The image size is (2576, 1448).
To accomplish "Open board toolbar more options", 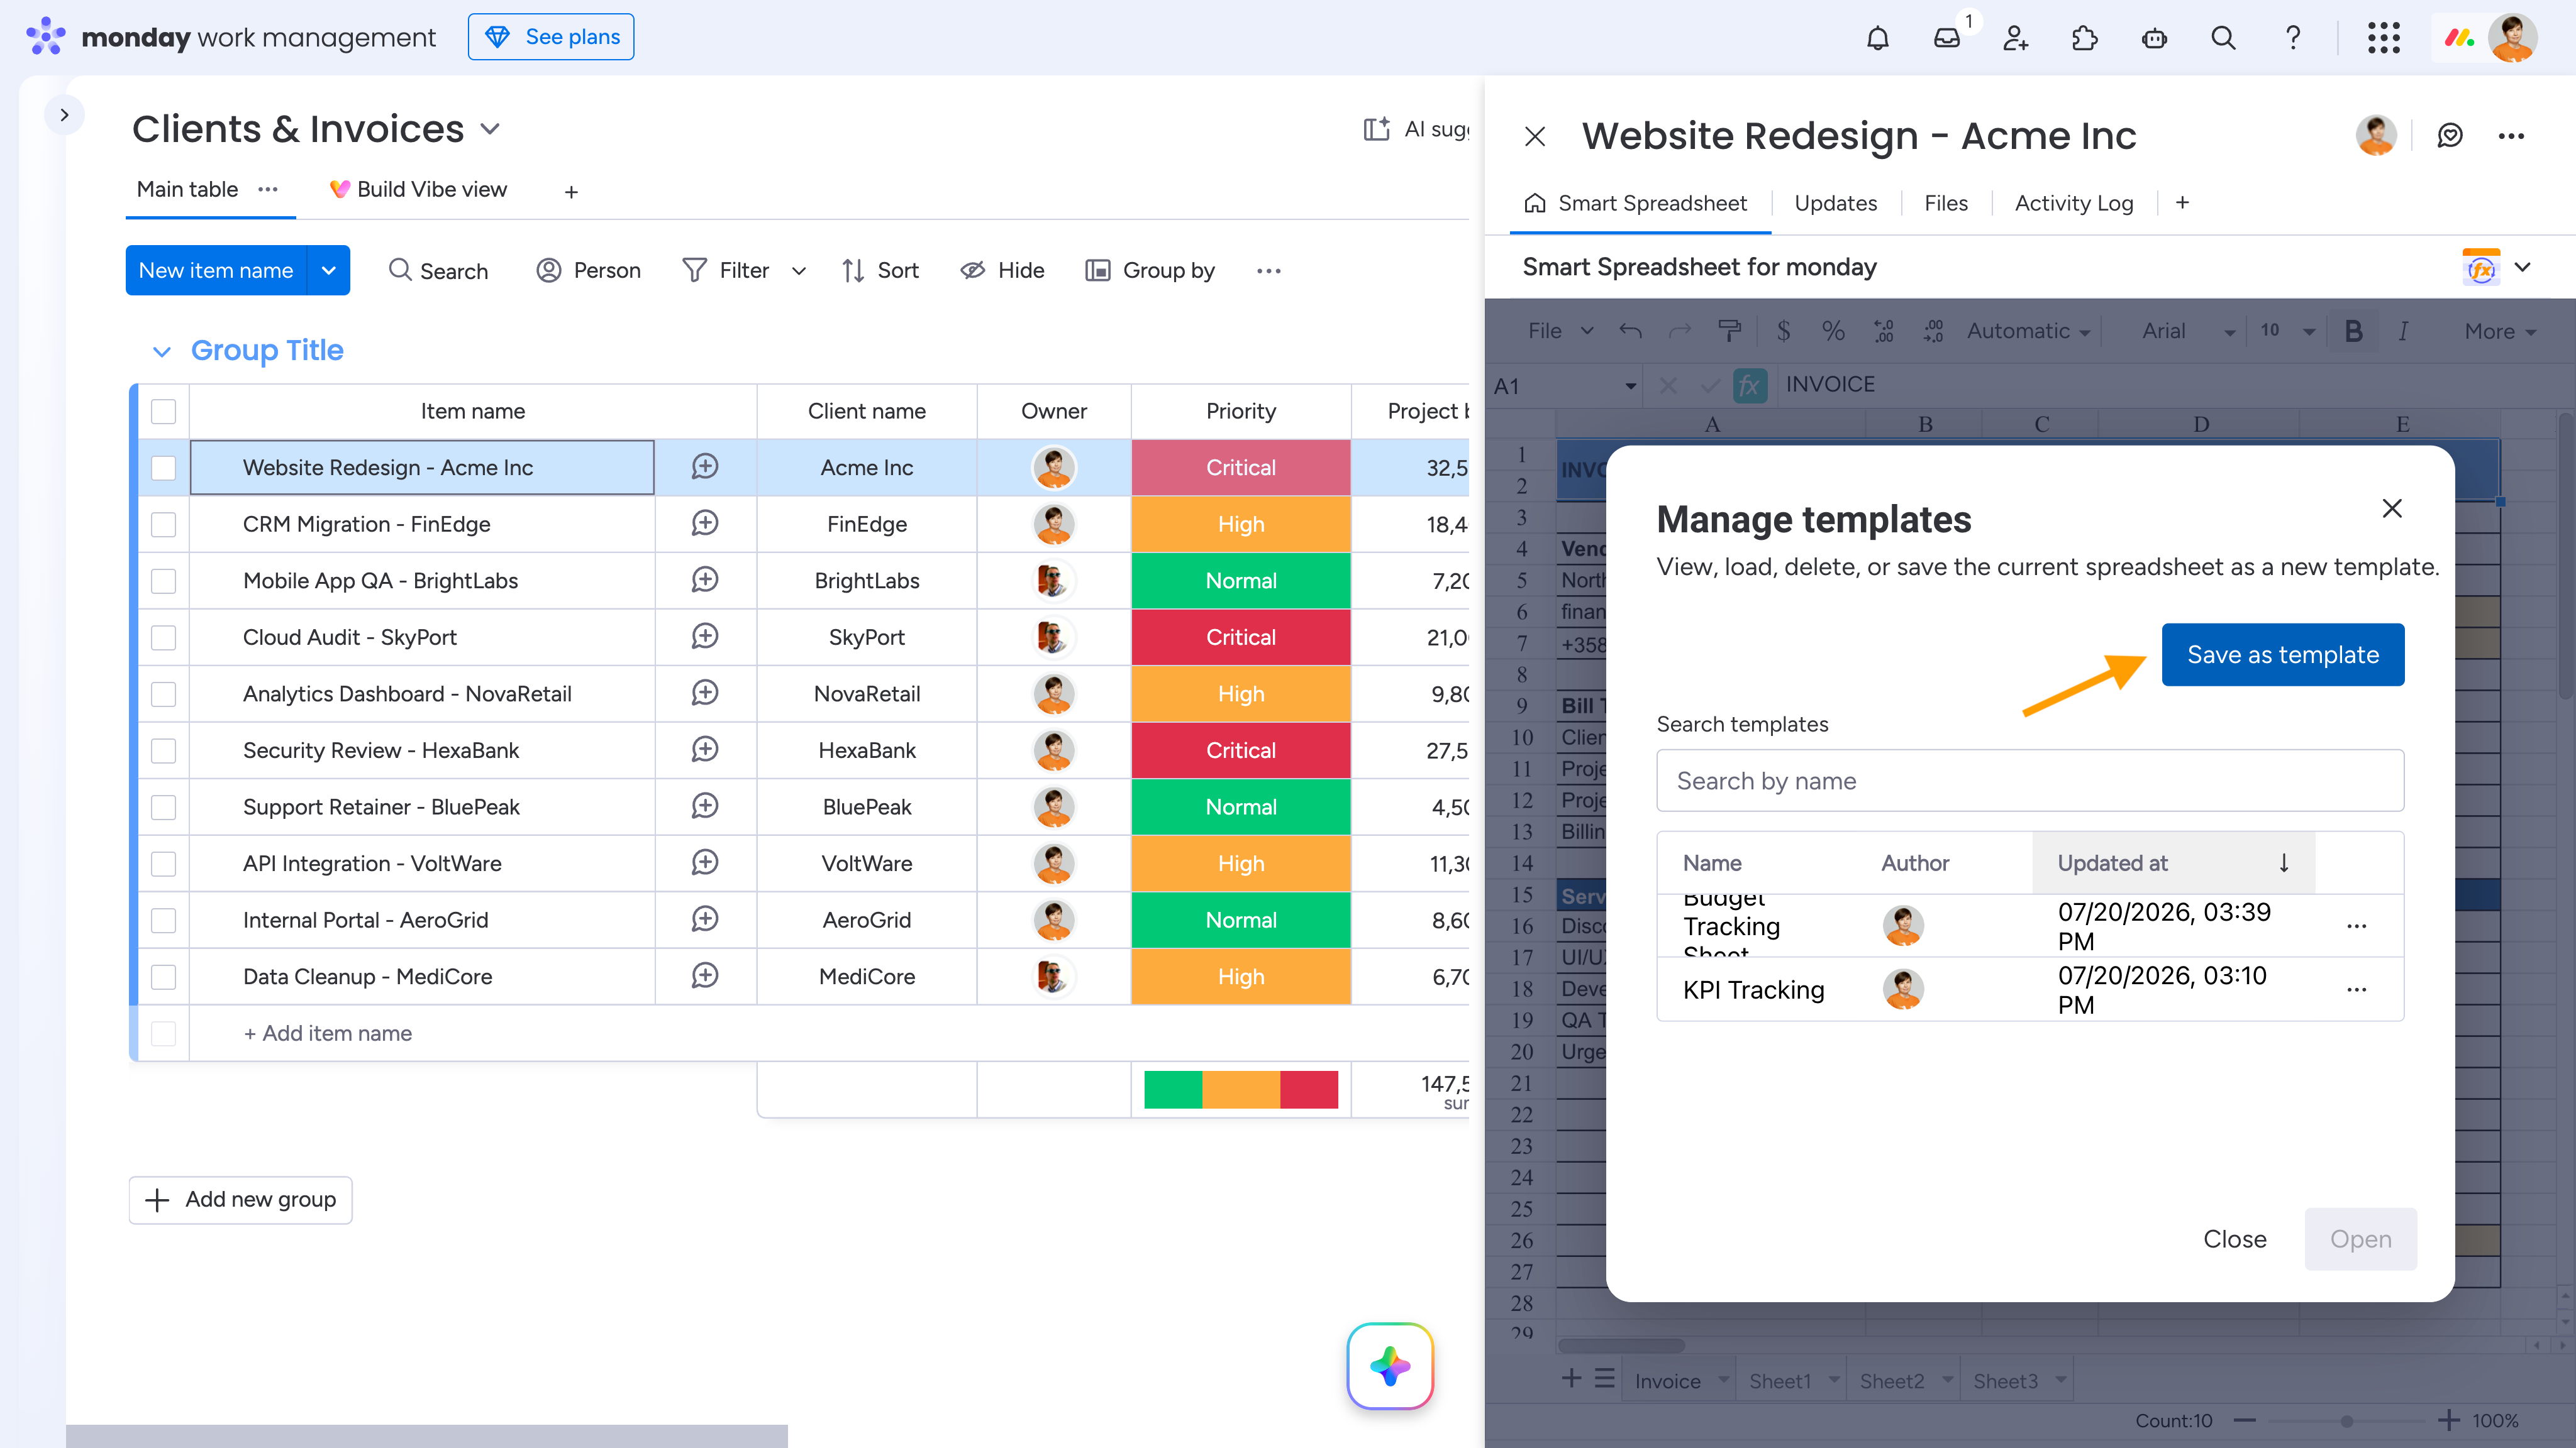I will [1268, 271].
